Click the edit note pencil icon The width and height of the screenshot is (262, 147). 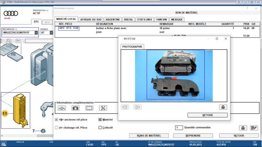click(254, 128)
